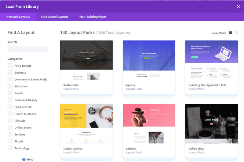The image size is (244, 162).
Task: Check the Fashion & Beauty category
Action: [x=10, y=100]
